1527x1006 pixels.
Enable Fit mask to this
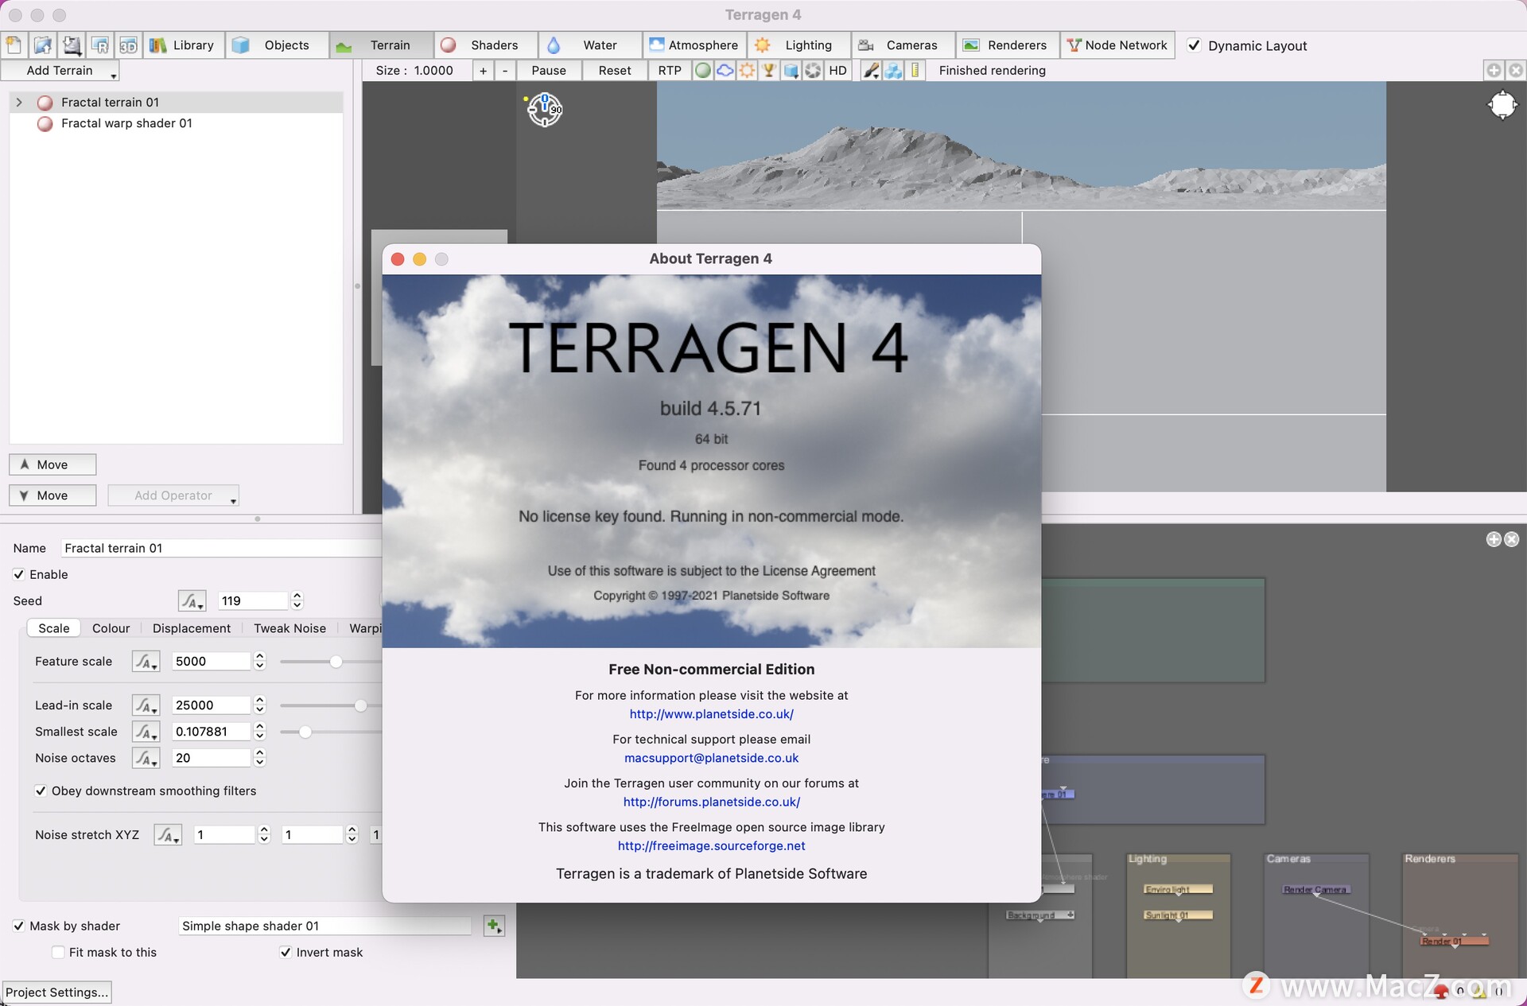(x=58, y=952)
